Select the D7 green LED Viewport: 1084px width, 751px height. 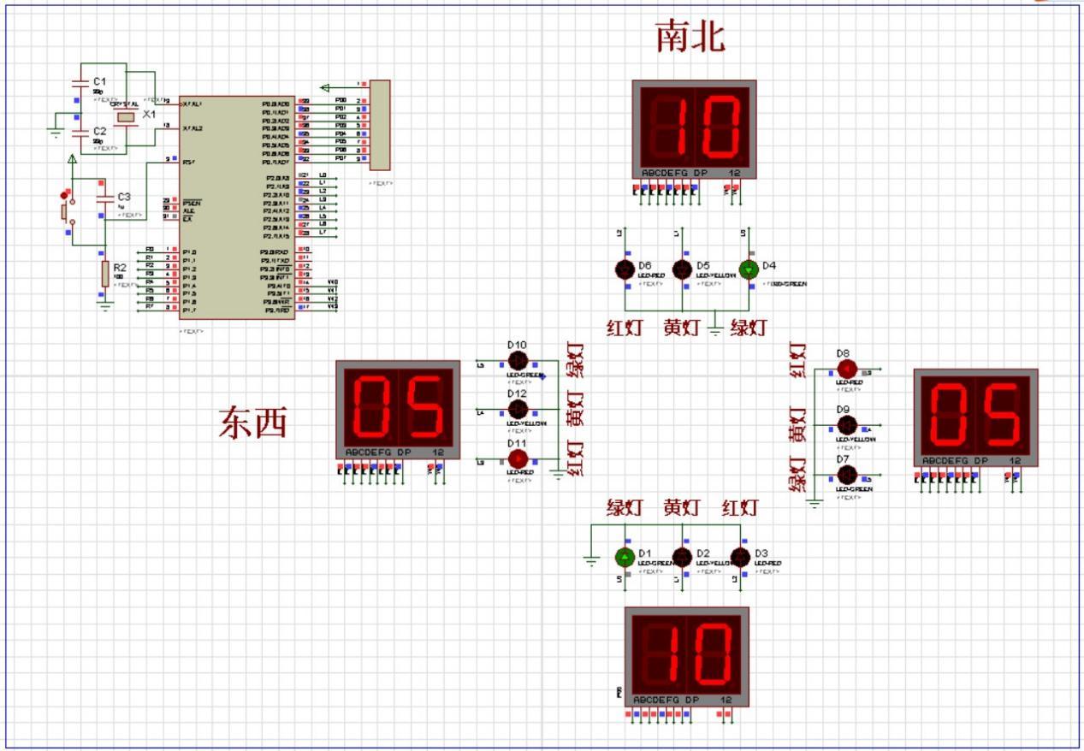click(x=846, y=475)
